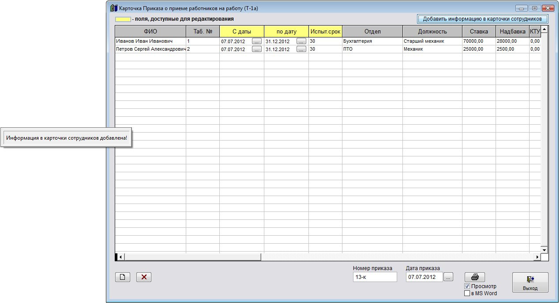The width and height of the screenshot is (560, 304).
Task: Enable the в MS Word checkbox
Action: [x=467, y=293]
